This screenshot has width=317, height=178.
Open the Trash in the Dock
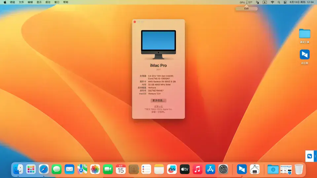click(299, 169)
